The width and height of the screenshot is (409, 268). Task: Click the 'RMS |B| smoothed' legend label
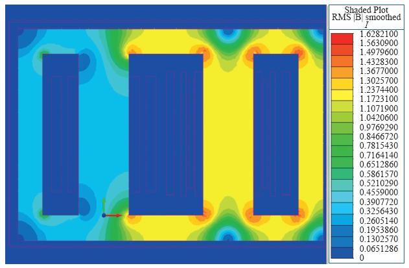[367, 18]
